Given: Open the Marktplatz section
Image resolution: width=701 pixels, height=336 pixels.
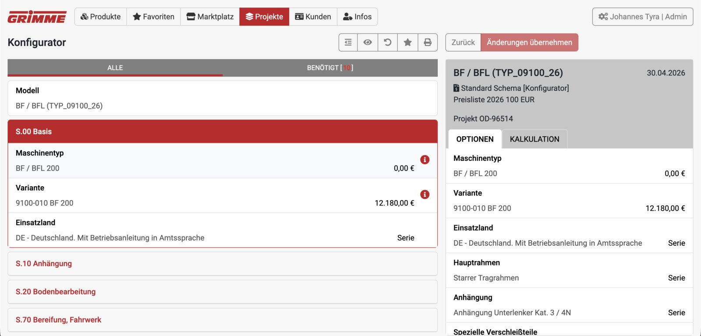Looking at the screenshot, I should coord(210,17).
